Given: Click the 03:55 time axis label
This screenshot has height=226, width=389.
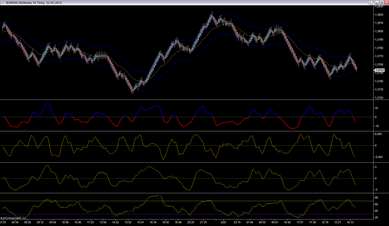Looking at the screenshot, I should 3,223.
